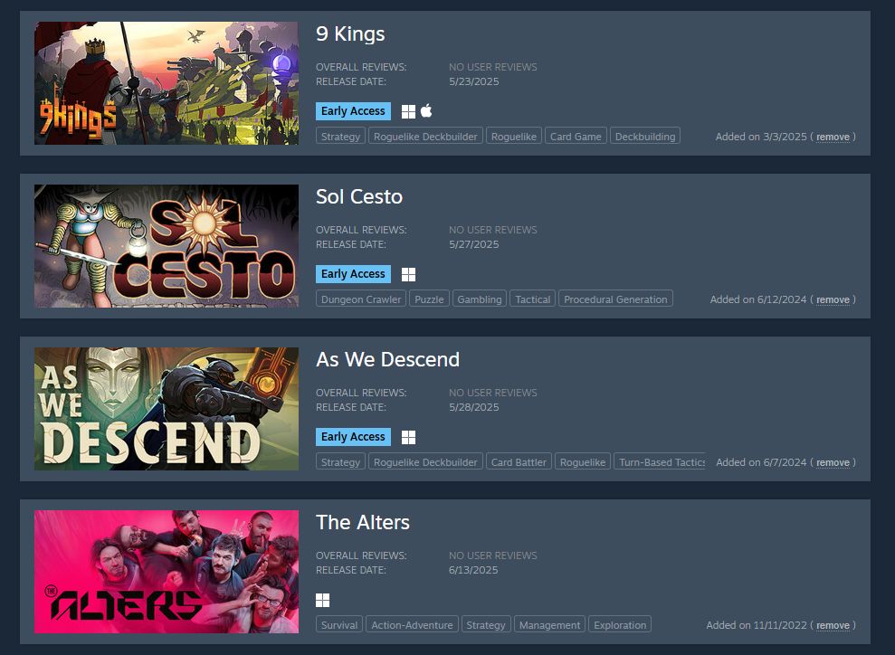Remove As We Descend from wishlist

833,462
